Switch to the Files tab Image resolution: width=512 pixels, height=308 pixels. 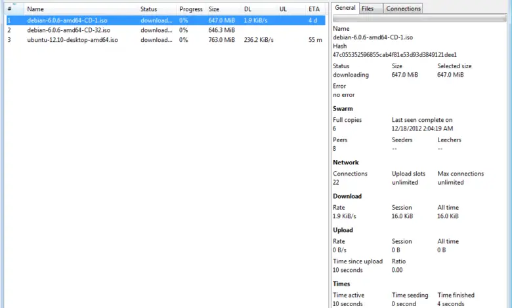tap(371, 9)
